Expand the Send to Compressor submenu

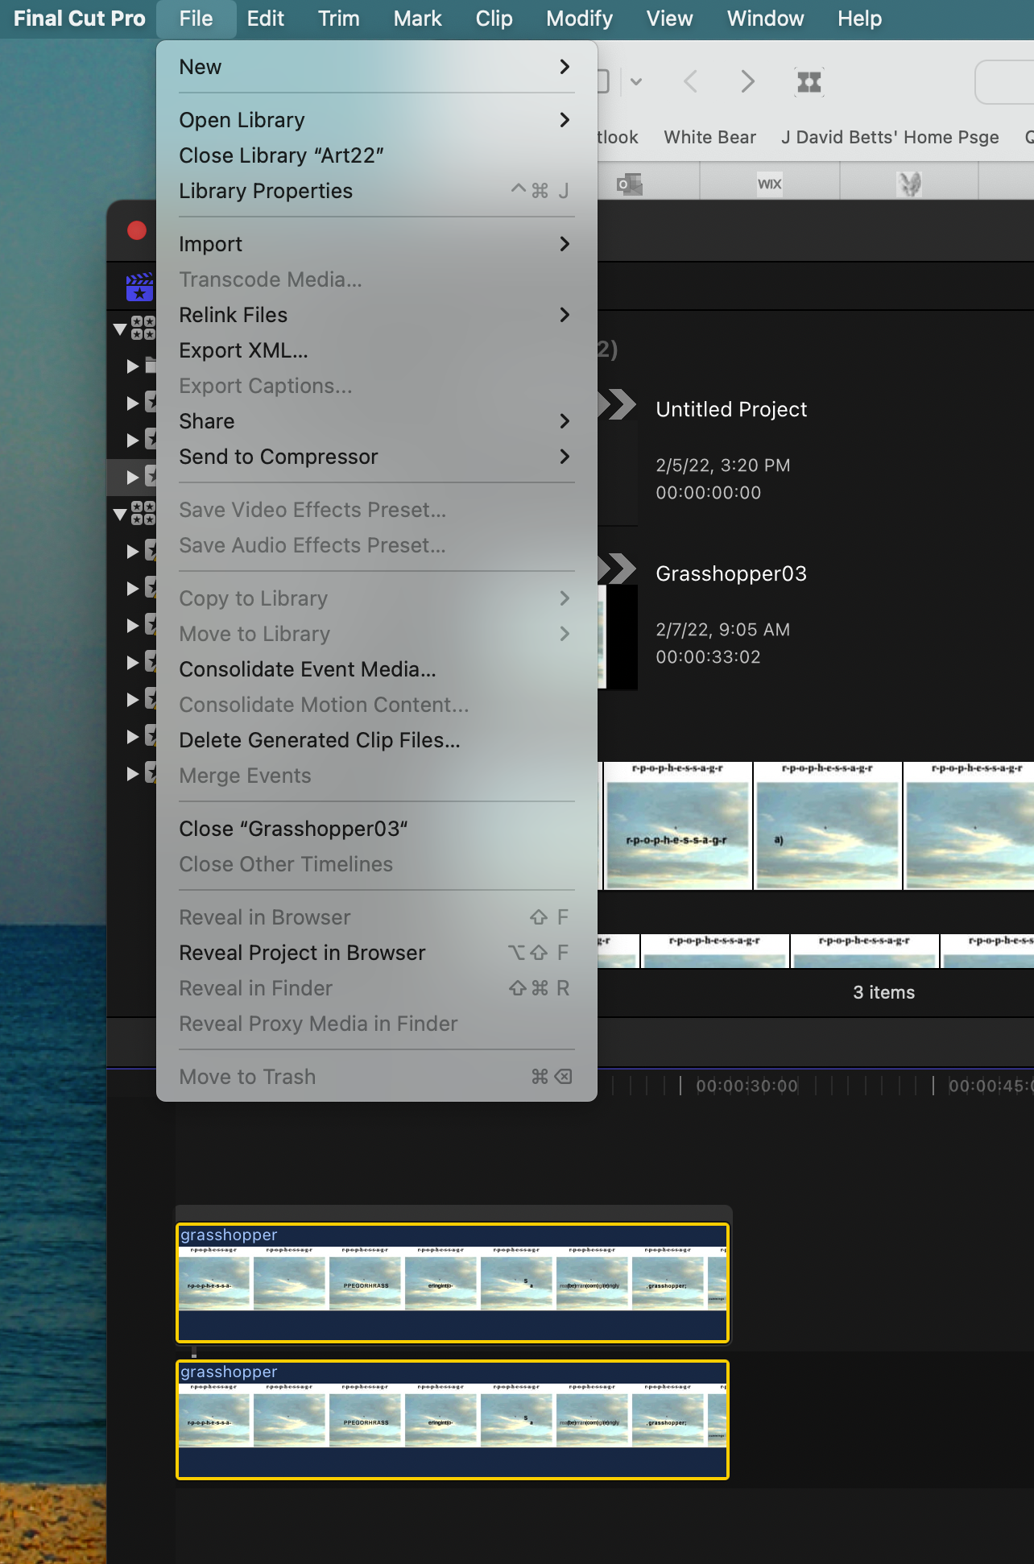(376, 457)
